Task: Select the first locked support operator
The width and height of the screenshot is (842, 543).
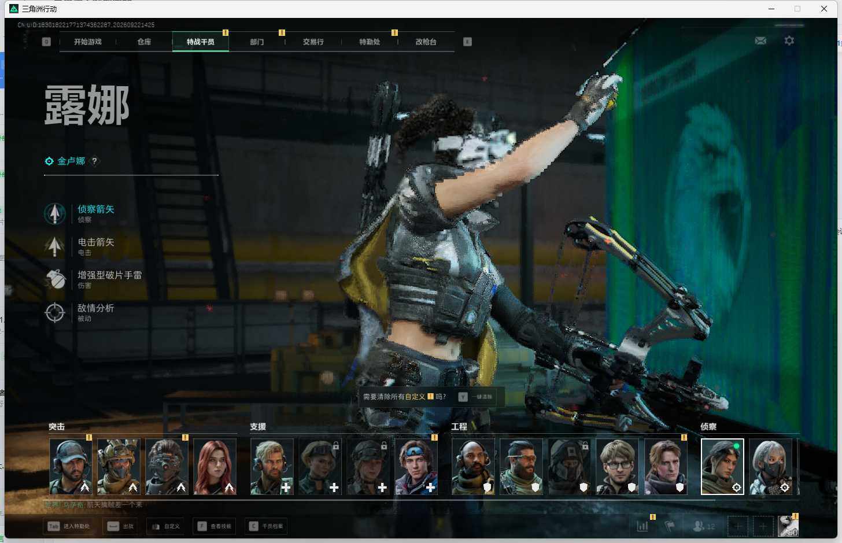Action: pos(320,467)
